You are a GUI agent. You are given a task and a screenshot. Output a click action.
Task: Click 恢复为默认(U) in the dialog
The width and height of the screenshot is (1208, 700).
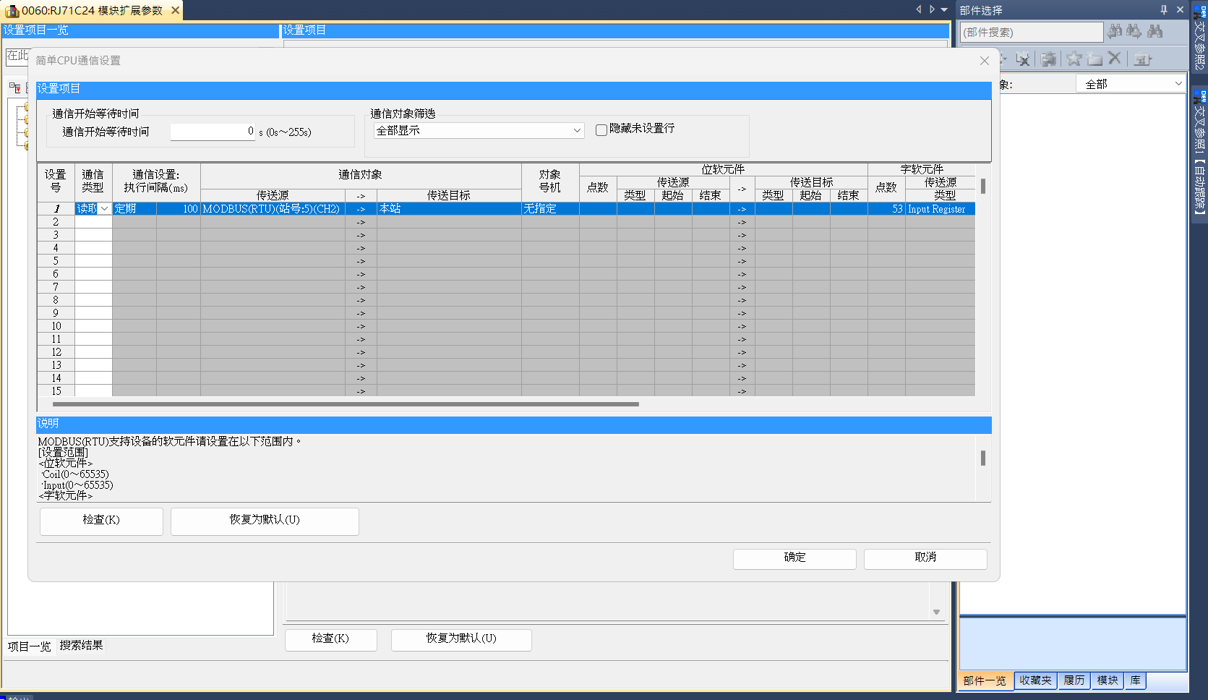click(x=265, y=521)
